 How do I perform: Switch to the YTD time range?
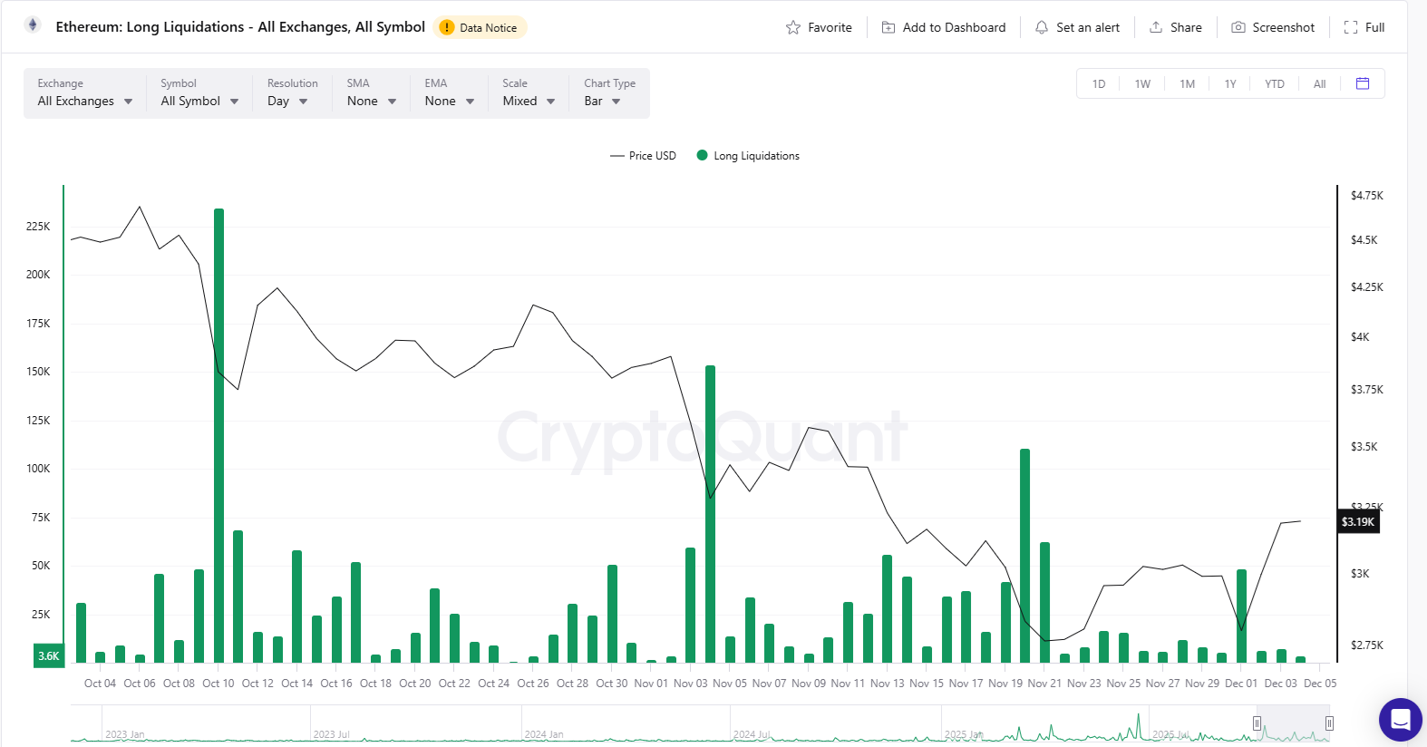pyautogui.click(x=1274, y=84)
